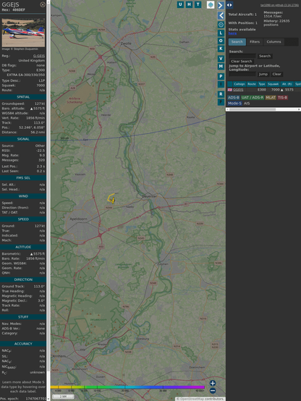Toggle the I map button
The image size is (301, 401).
pos(221,84)
